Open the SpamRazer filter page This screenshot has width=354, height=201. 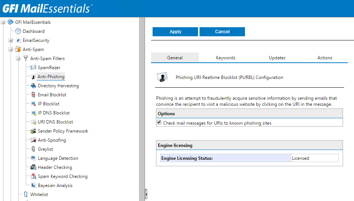coord(49,68)
